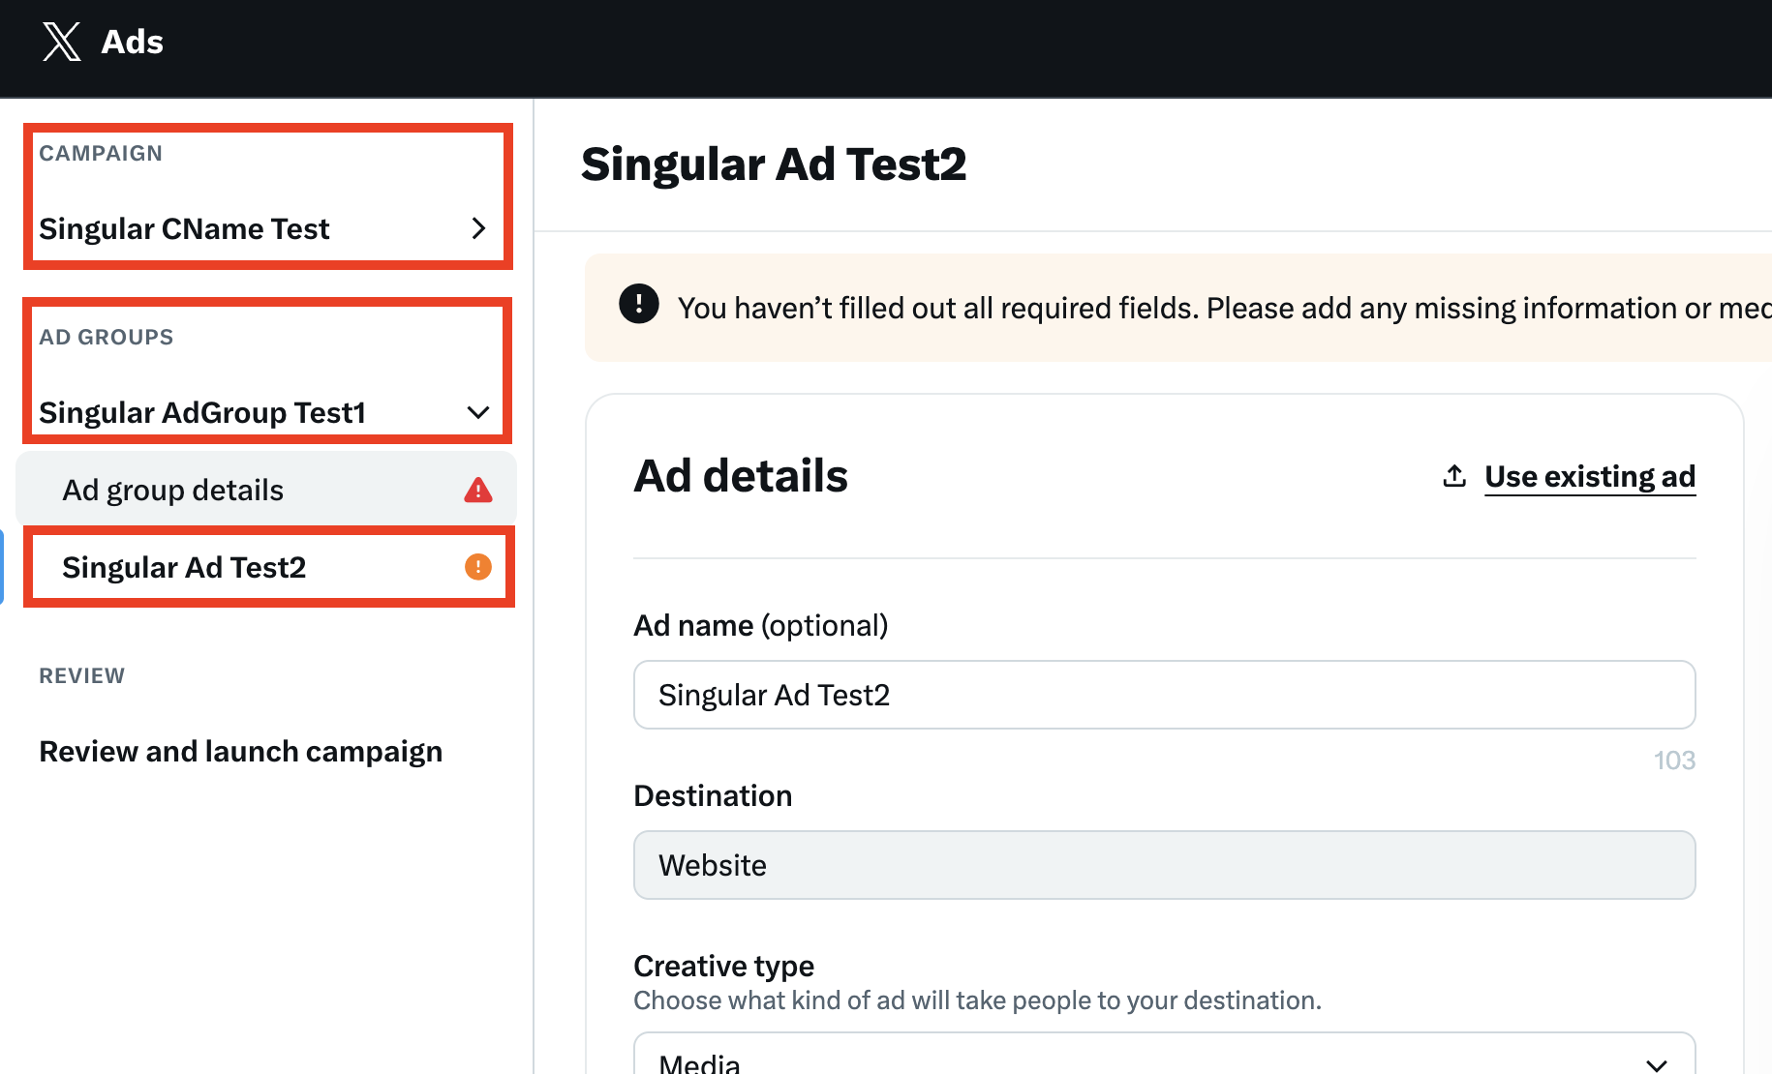Screen dimensions: 1772x1074
Task: Open the Creative type Media dropdown
Action: pos(1164,1055)
